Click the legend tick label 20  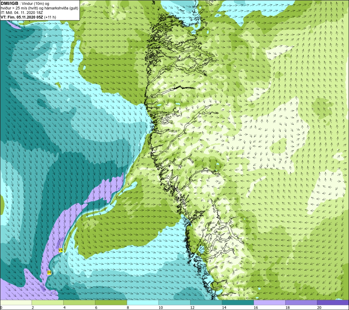319,308
